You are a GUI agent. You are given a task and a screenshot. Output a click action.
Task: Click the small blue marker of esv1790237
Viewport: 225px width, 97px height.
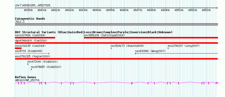pos(168,48)
